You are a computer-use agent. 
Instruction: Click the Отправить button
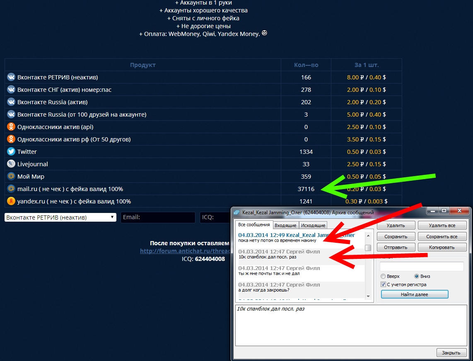coord(396,247)
